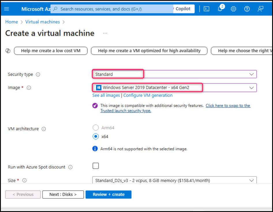Expand the Size dropdown
This screenshot has width=273, height=212.
(x=251, y=181)
